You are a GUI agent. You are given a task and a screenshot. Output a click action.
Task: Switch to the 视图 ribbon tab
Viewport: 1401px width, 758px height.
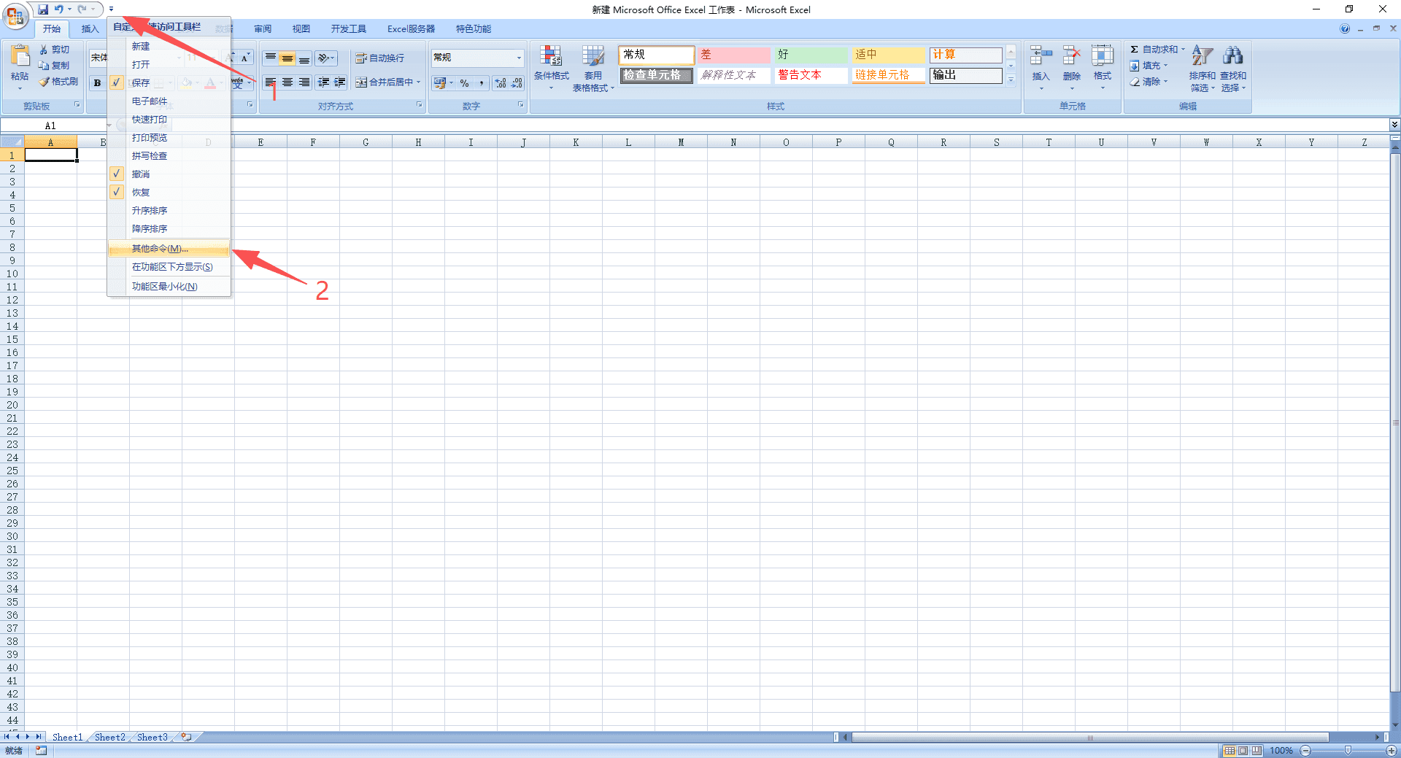[x=301, y=29]
